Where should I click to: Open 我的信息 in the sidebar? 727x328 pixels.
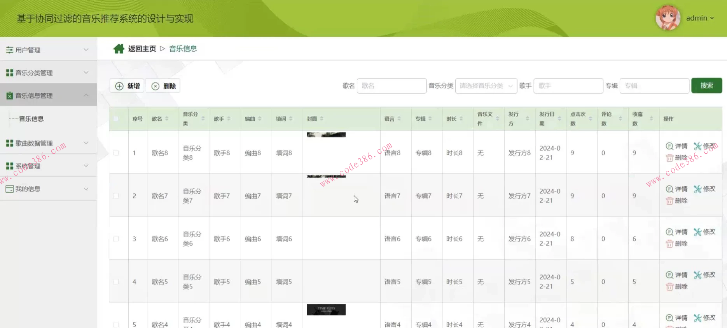click(48, 189)
